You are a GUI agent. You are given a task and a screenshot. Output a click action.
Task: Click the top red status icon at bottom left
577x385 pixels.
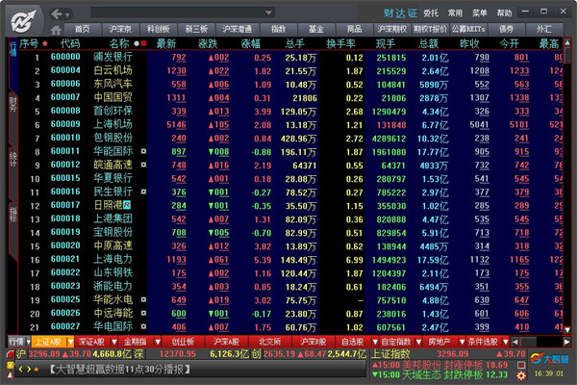[10, 355]
